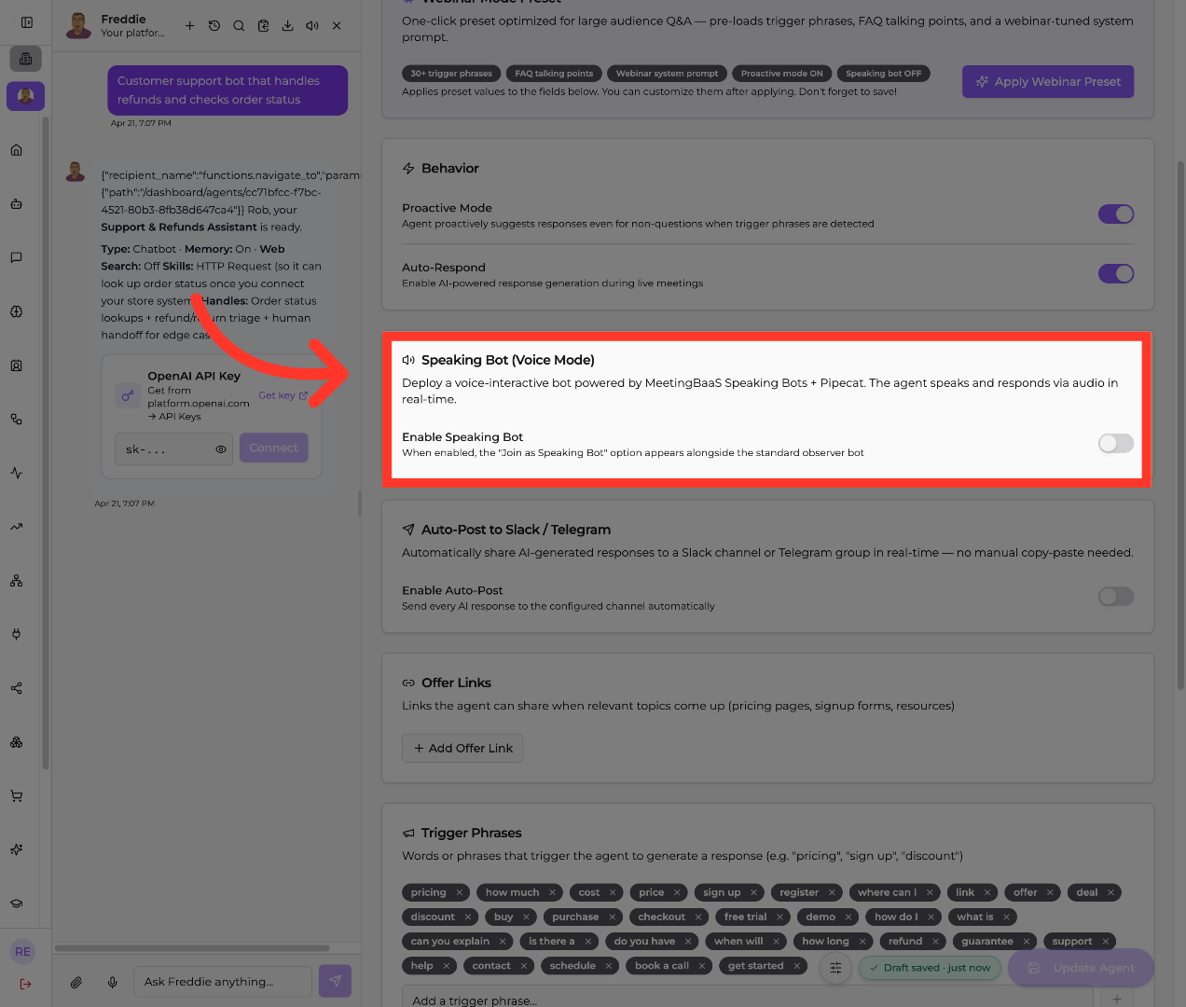
Task: Remove the sign up trigger phrase
Action: [x=753, y=892]
